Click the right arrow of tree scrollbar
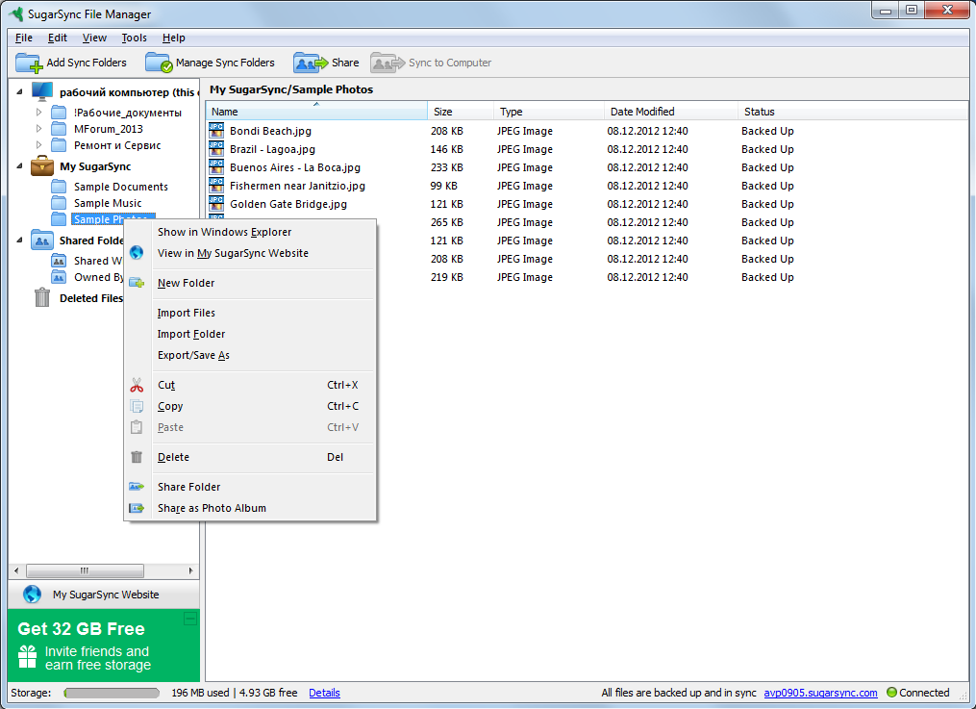976x709 pixels. click(190, 570)
